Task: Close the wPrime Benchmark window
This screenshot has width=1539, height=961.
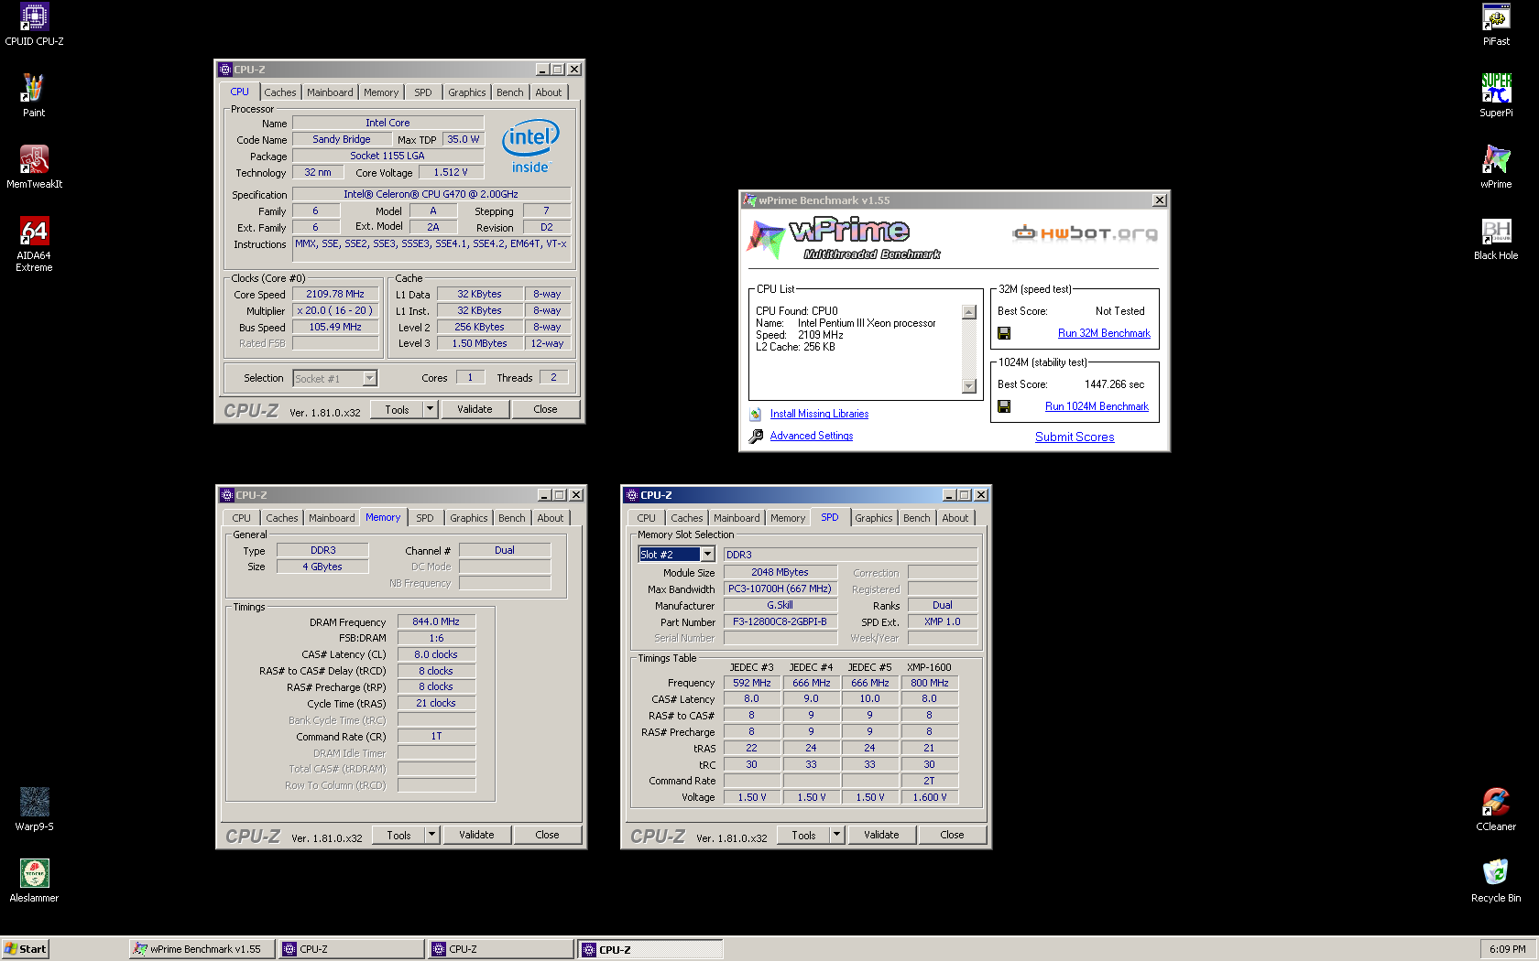Action: pyautogui.click(x=1159, y=200)
